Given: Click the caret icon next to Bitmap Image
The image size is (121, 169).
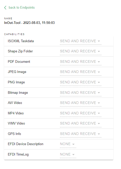Looking at the screenshot, I should (x=99, y=93).
